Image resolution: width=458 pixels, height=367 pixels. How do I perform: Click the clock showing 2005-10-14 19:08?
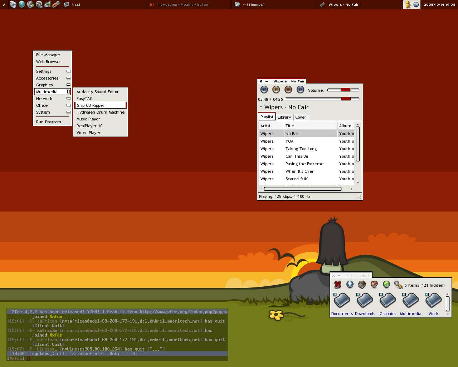[439, 5]
